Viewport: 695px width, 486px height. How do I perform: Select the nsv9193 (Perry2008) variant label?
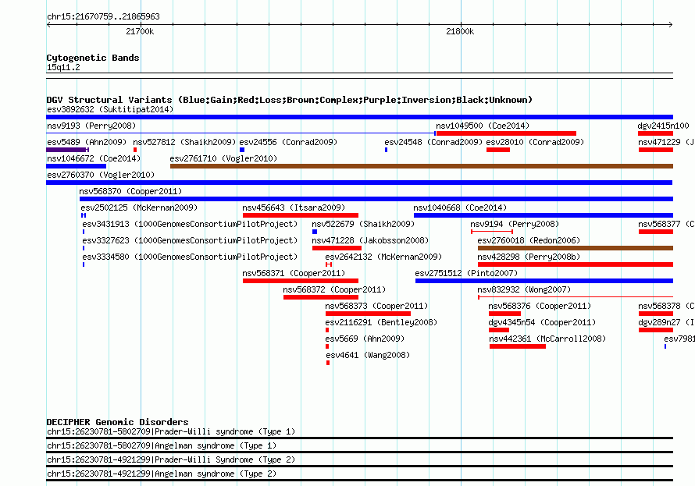91,126
